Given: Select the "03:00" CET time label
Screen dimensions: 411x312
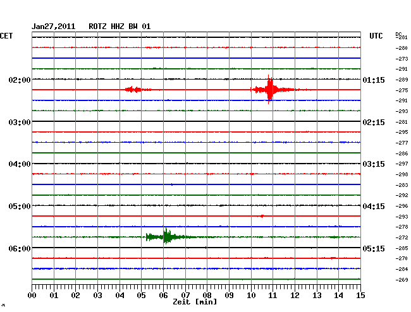Looking at the screenshot, I should (20, 123).
